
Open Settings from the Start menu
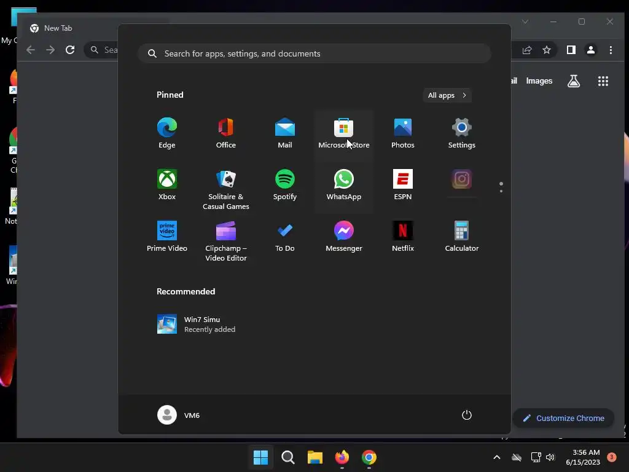(462, 133)
